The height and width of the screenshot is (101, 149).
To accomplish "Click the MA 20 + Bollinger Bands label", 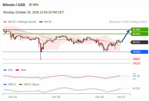I will tap(22, 22).
